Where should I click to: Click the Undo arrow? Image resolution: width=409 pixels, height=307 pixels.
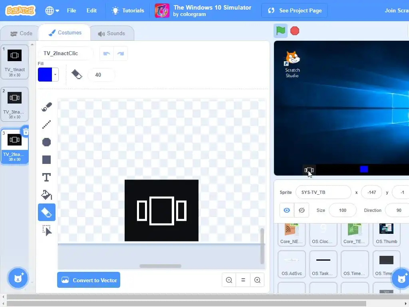coord(106,54)
